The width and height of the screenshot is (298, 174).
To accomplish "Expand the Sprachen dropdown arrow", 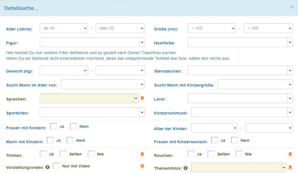I will (136, 98).
